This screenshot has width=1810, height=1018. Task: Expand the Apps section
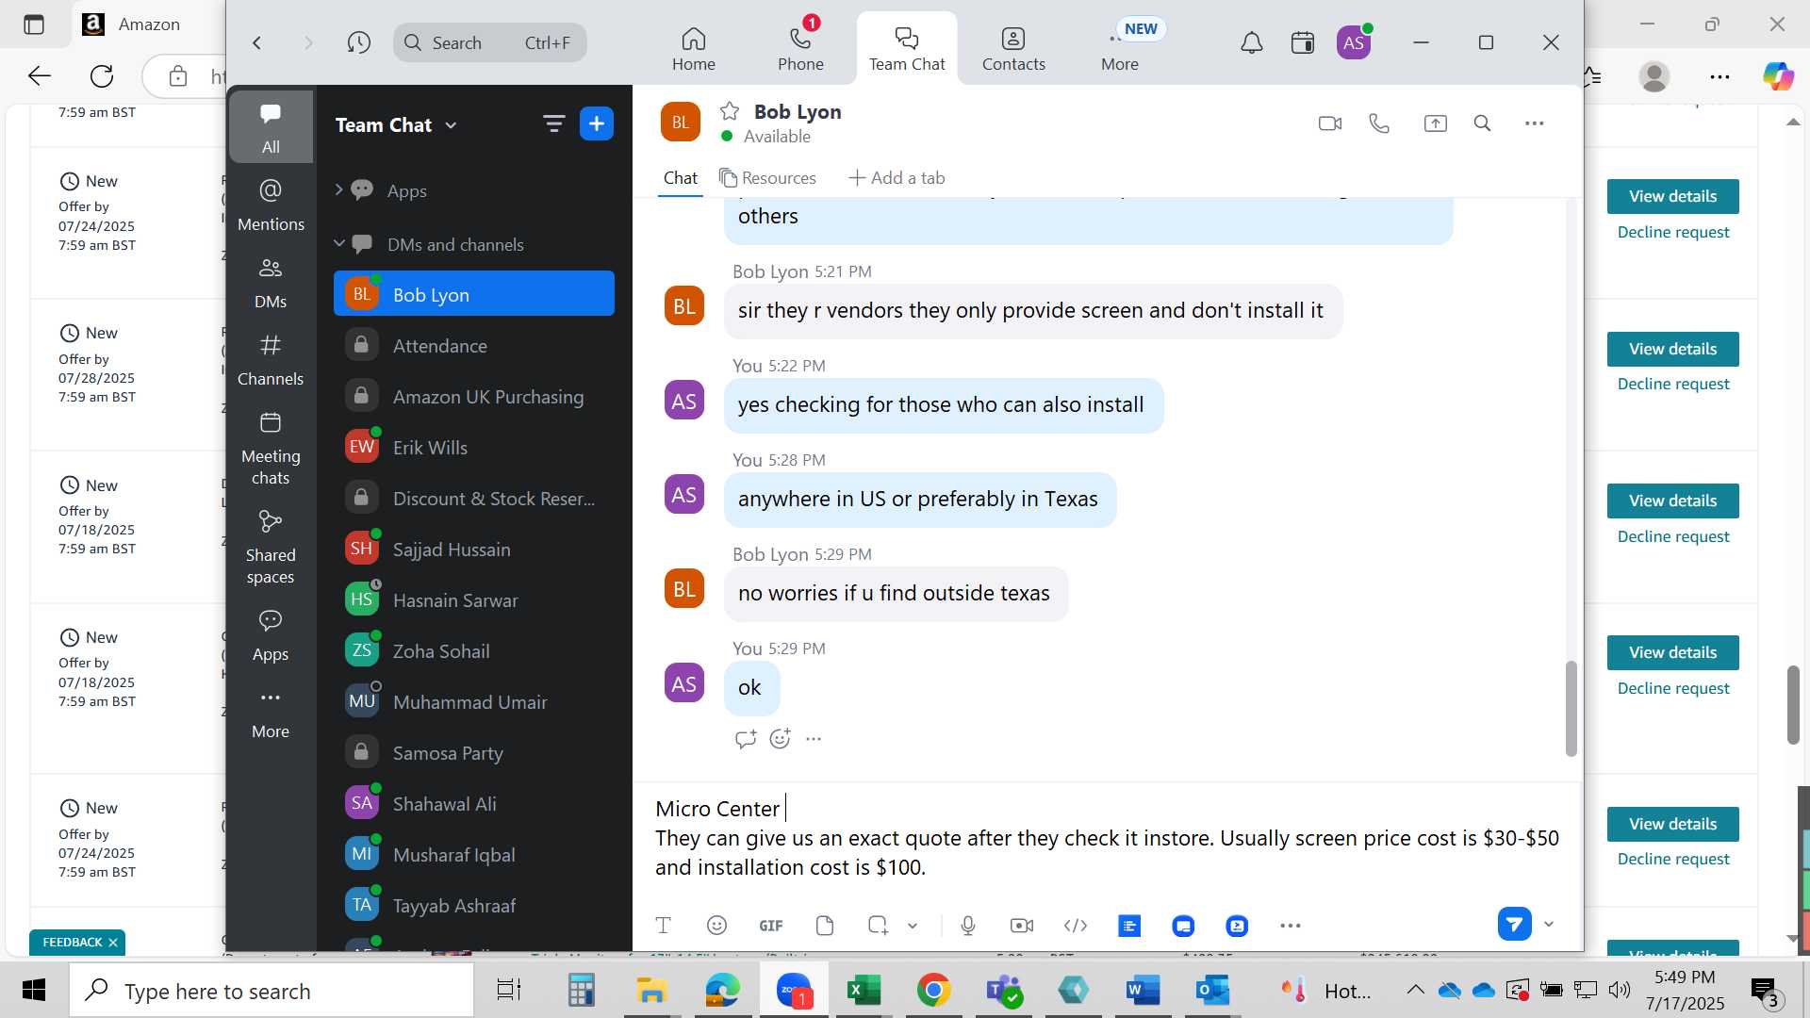tap(338, 190)
